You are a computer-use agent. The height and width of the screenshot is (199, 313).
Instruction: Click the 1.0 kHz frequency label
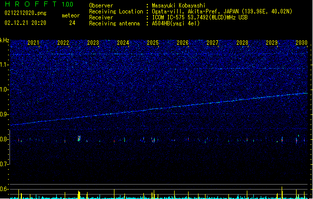(x=4, y=90)
